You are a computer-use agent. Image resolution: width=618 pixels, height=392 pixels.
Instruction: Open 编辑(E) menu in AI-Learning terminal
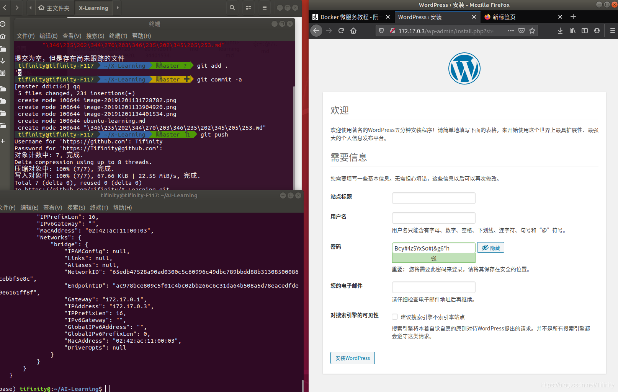click(x=29, y=208)
